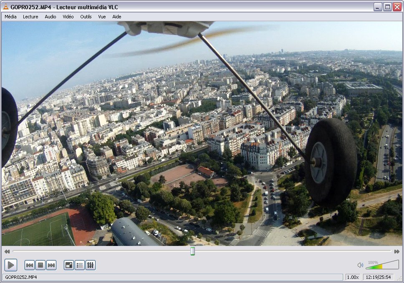Skip to previous media track
The image size is (404, 283).
30,265
